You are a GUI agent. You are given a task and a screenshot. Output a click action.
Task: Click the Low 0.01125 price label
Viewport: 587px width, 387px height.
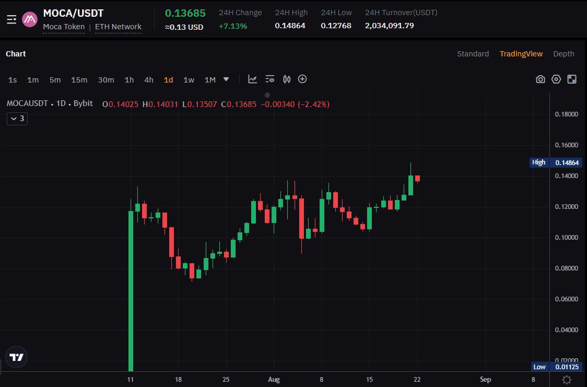(x=557, y=367)
